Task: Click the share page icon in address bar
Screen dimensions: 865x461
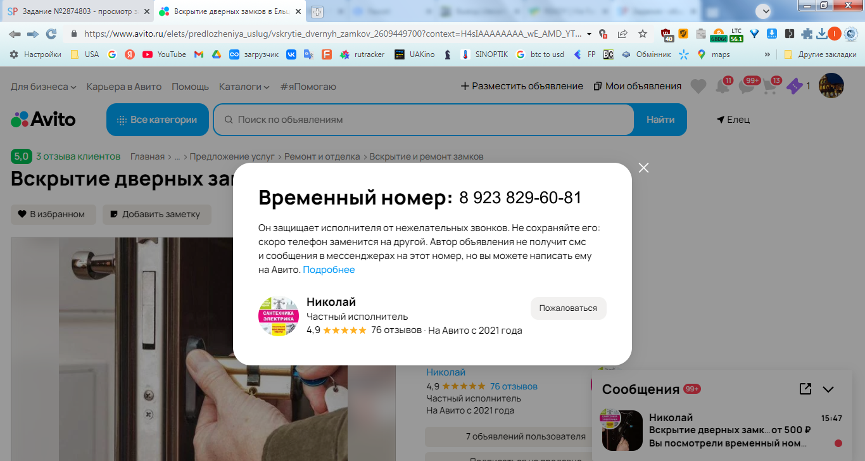Action: pyautogui.click(x=623, y=34)
